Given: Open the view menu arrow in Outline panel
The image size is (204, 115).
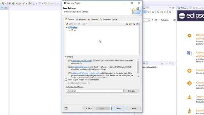Looking at the screenshot, I should tap(166, 63).
